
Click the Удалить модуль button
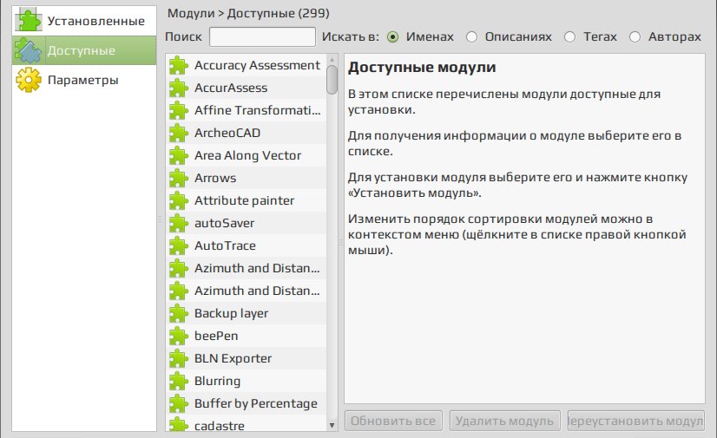coord(504,421)
